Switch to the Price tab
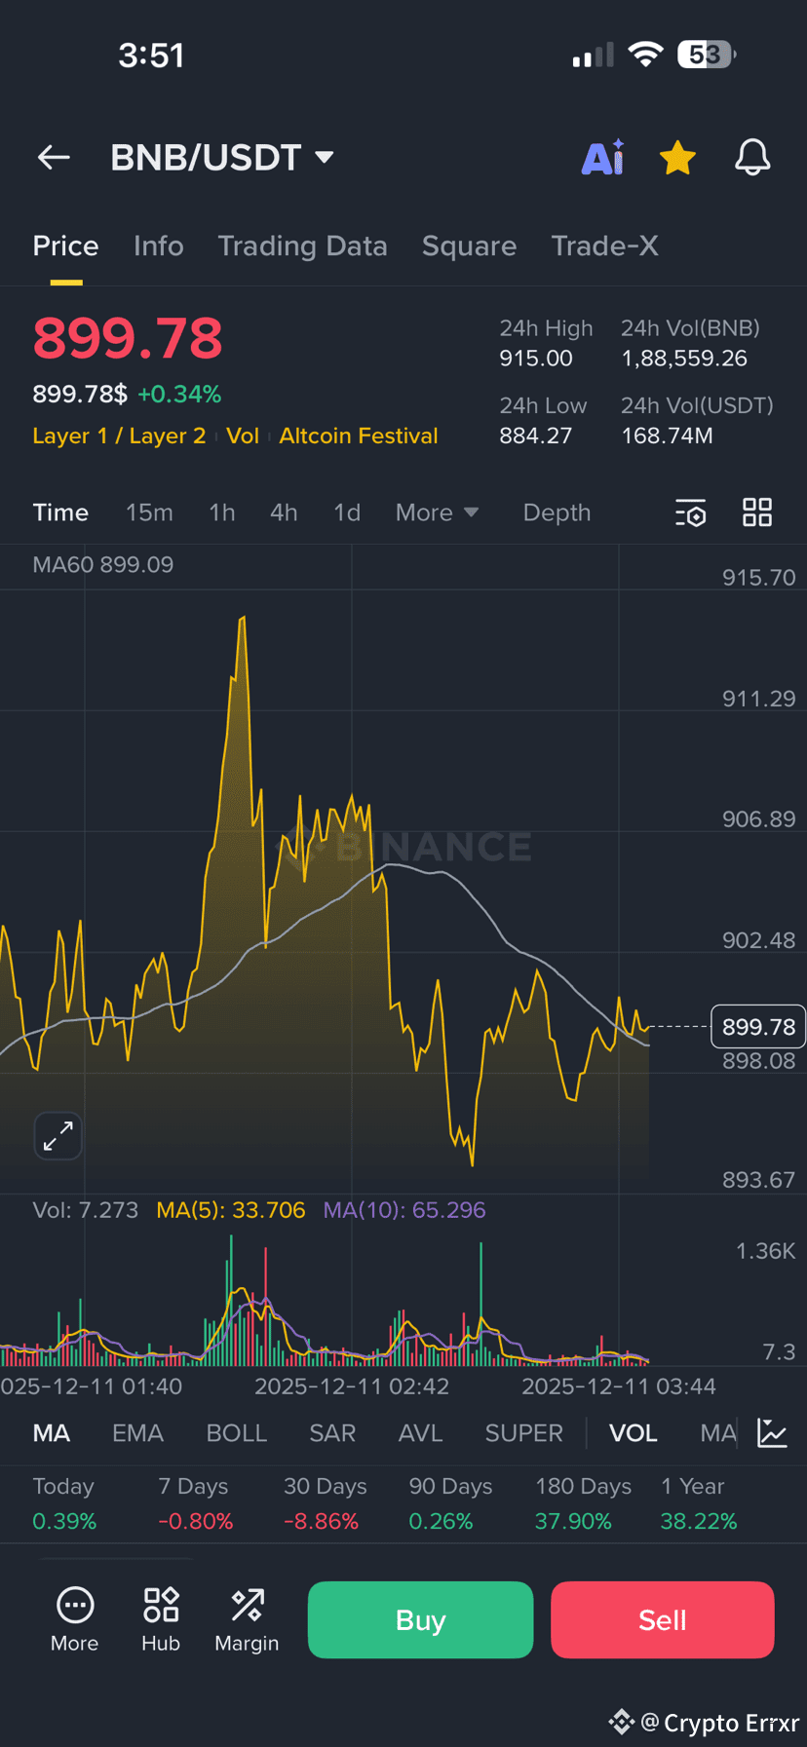The height and width of the screenshot is (1747, 807). point(65,246)
